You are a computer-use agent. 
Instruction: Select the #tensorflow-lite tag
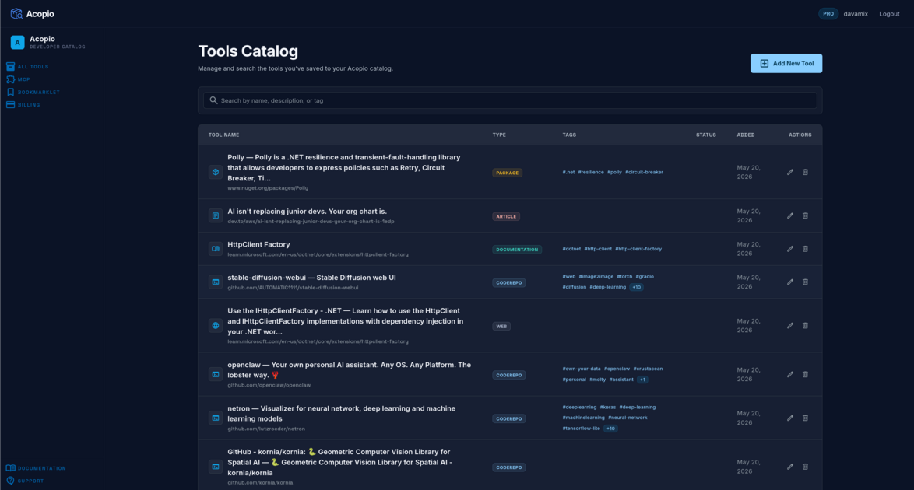point(581,429)
